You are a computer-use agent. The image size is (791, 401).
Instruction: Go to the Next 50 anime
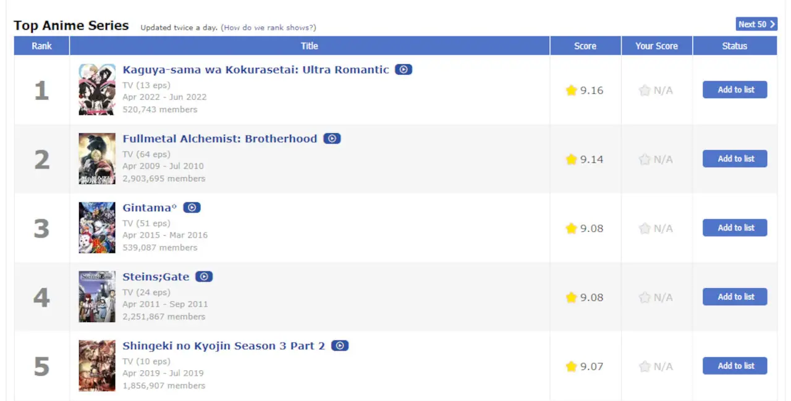(x=756, y=24)
